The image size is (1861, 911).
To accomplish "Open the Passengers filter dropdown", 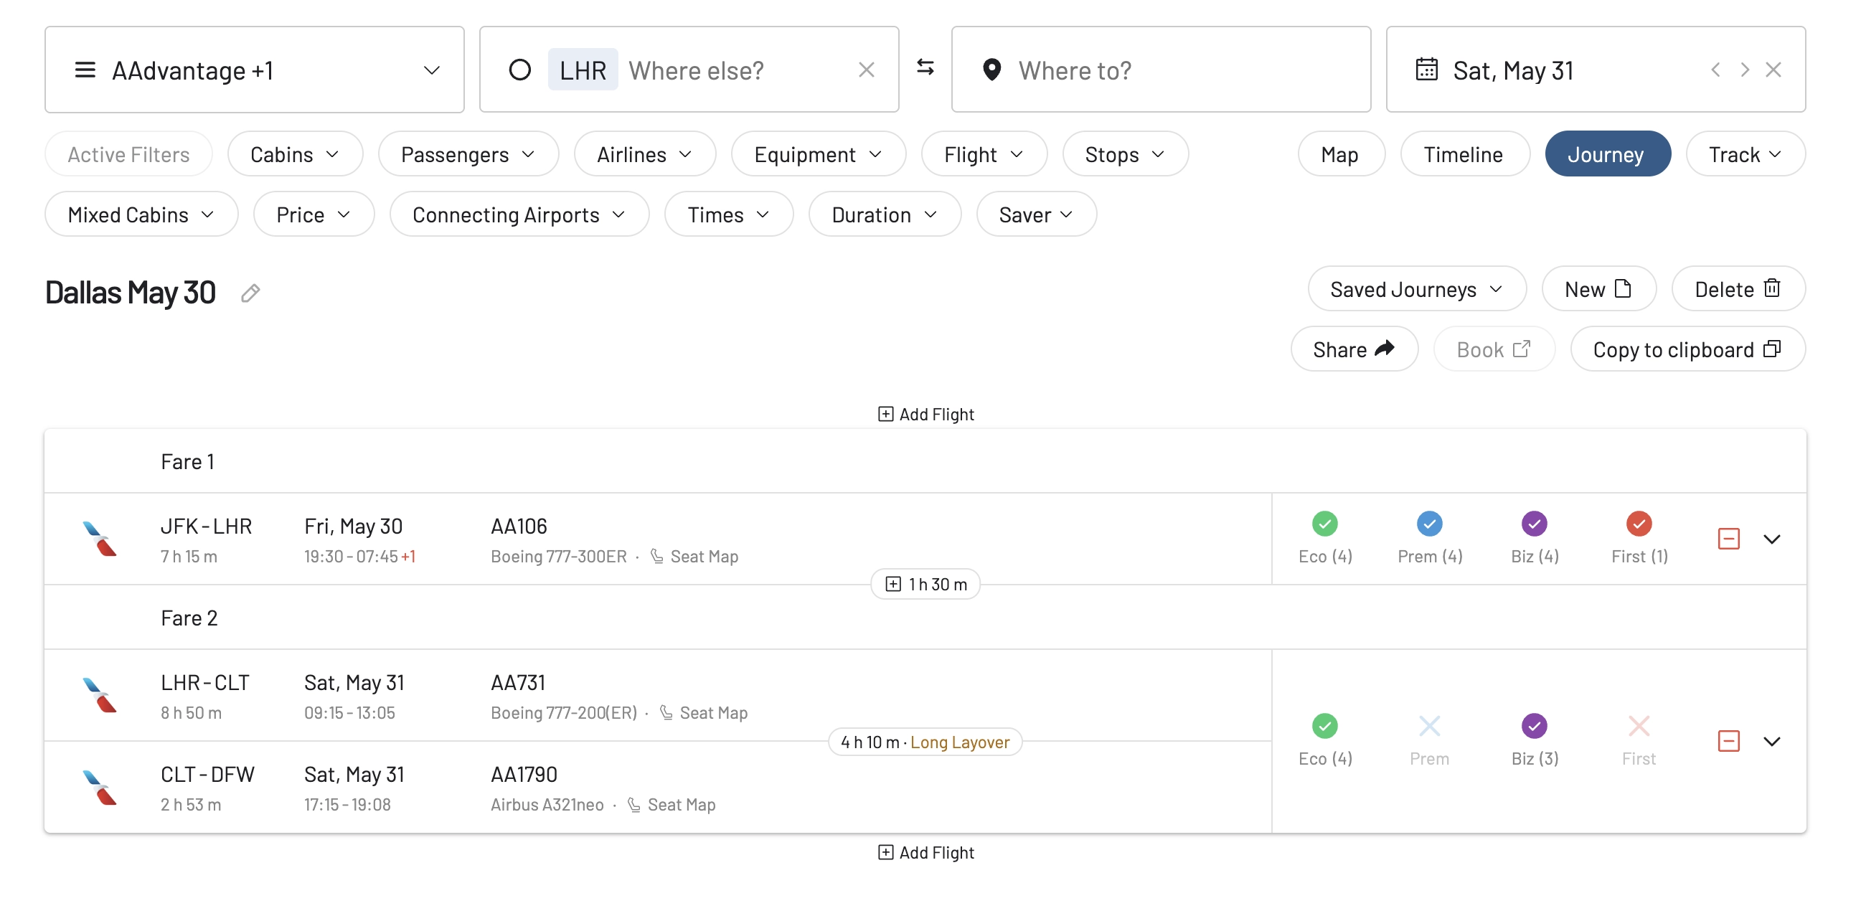I will 468,154.
